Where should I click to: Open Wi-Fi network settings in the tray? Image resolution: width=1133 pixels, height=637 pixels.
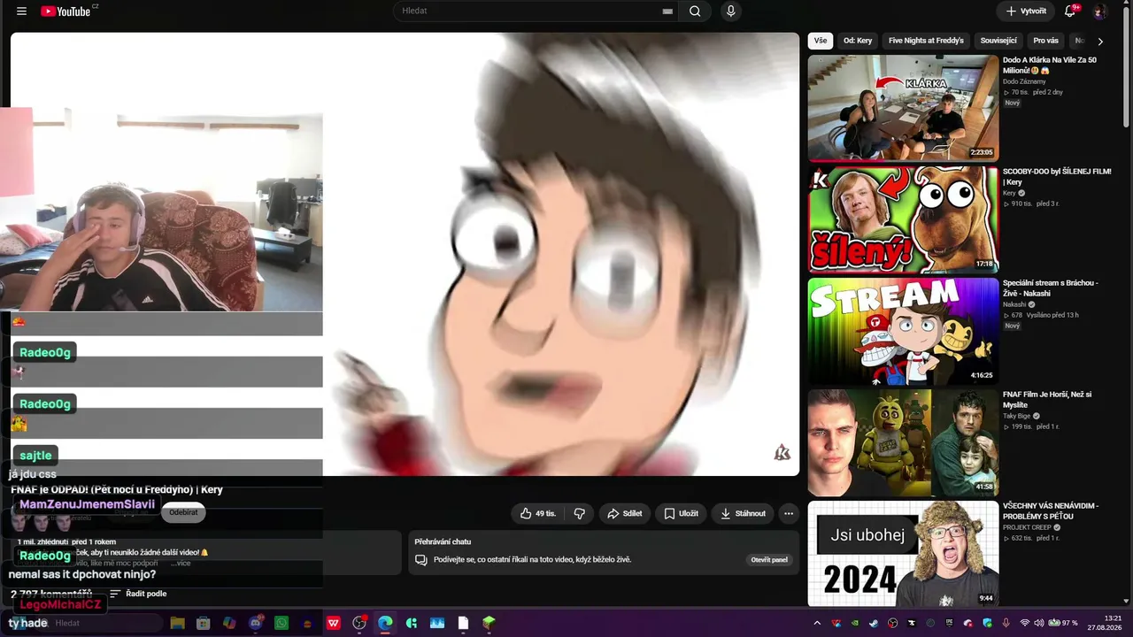(x=1025, y=623)
